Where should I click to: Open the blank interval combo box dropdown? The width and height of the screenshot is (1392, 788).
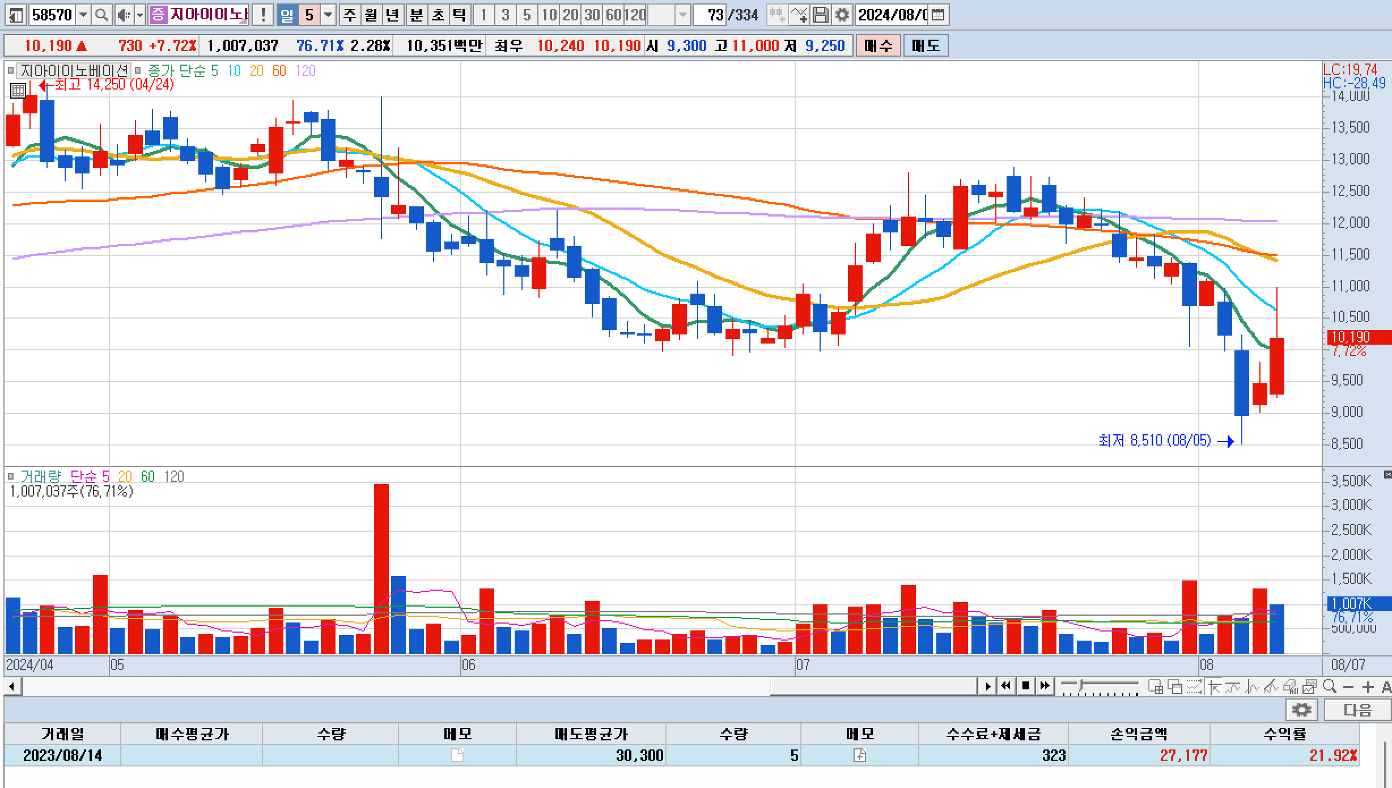coord(683,15)
